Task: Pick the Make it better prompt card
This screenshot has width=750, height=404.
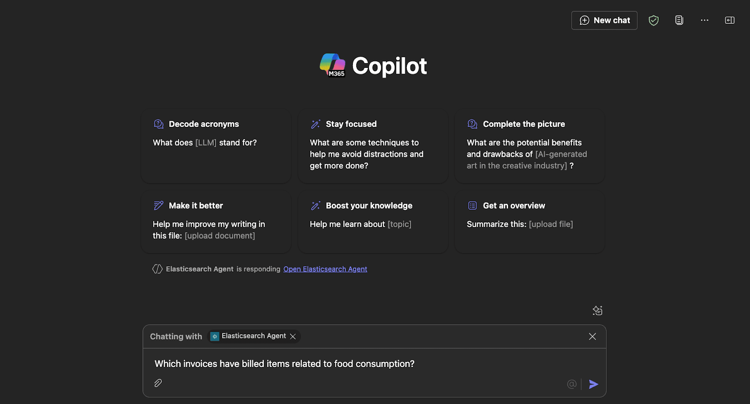Action: tap(216, 222)
